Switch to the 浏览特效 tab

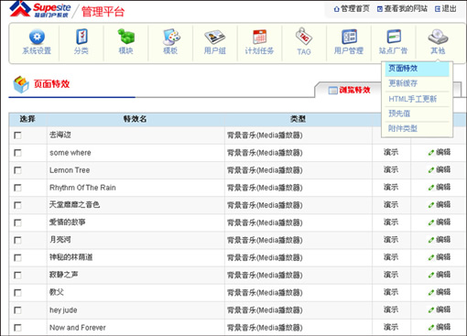click(x=349, y=90)
